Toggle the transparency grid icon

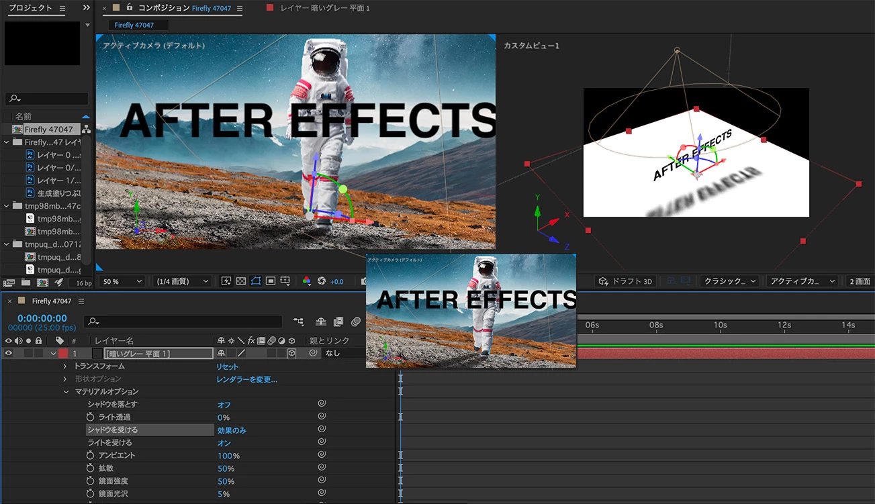(241, 281)
